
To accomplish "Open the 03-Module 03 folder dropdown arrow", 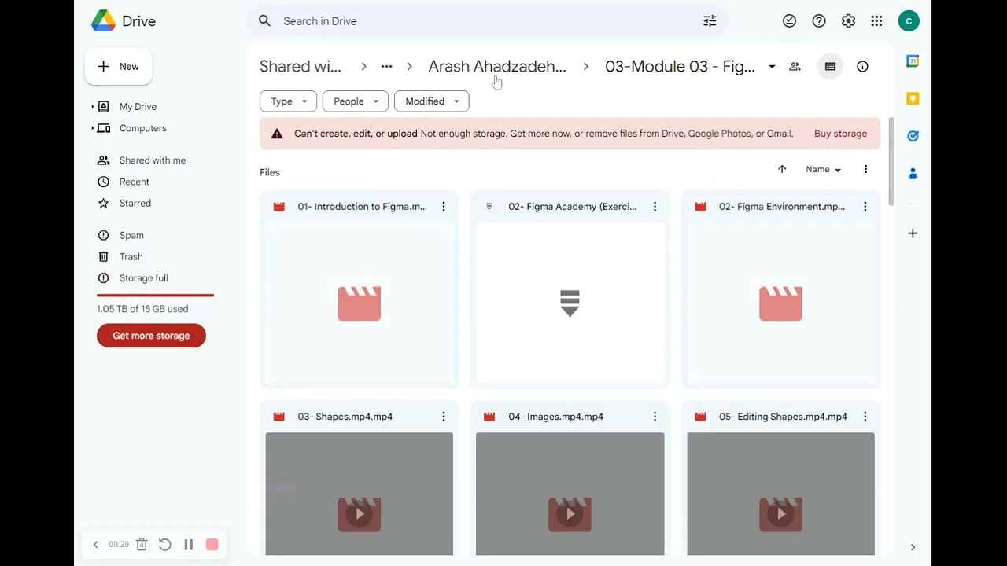I will (772, 67).
